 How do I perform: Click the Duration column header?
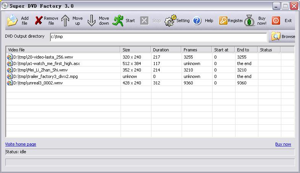click(x=166, y=50)
